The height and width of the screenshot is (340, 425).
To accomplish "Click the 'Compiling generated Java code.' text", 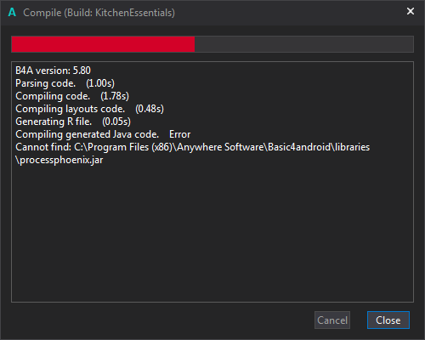I will [x=87, y=134].
